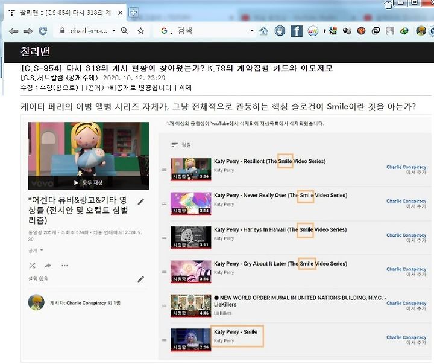434x364 pixels.
Task: Click the Charlie Conspiracy avatar image
Action: coord(36,302)
